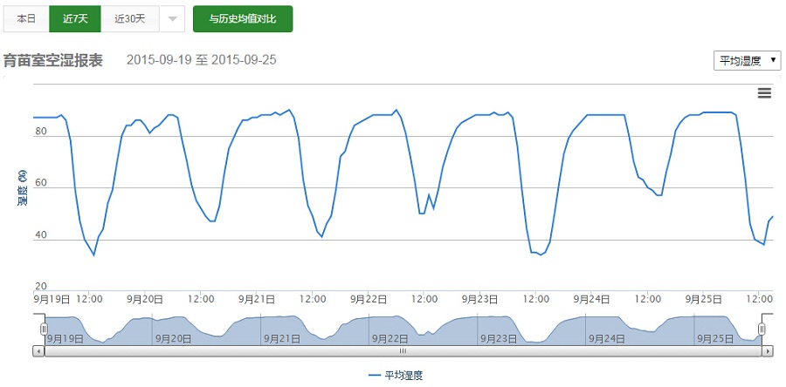Click the 湿度 (%) y-axis title
Viewport: 786px width, 387px height.
(23, 187)
